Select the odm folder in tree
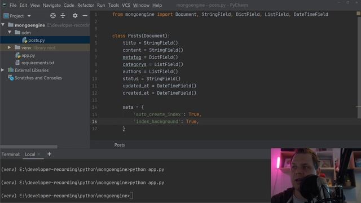The width and height of the screenshot is (361, 203). (x=26, y=33)
